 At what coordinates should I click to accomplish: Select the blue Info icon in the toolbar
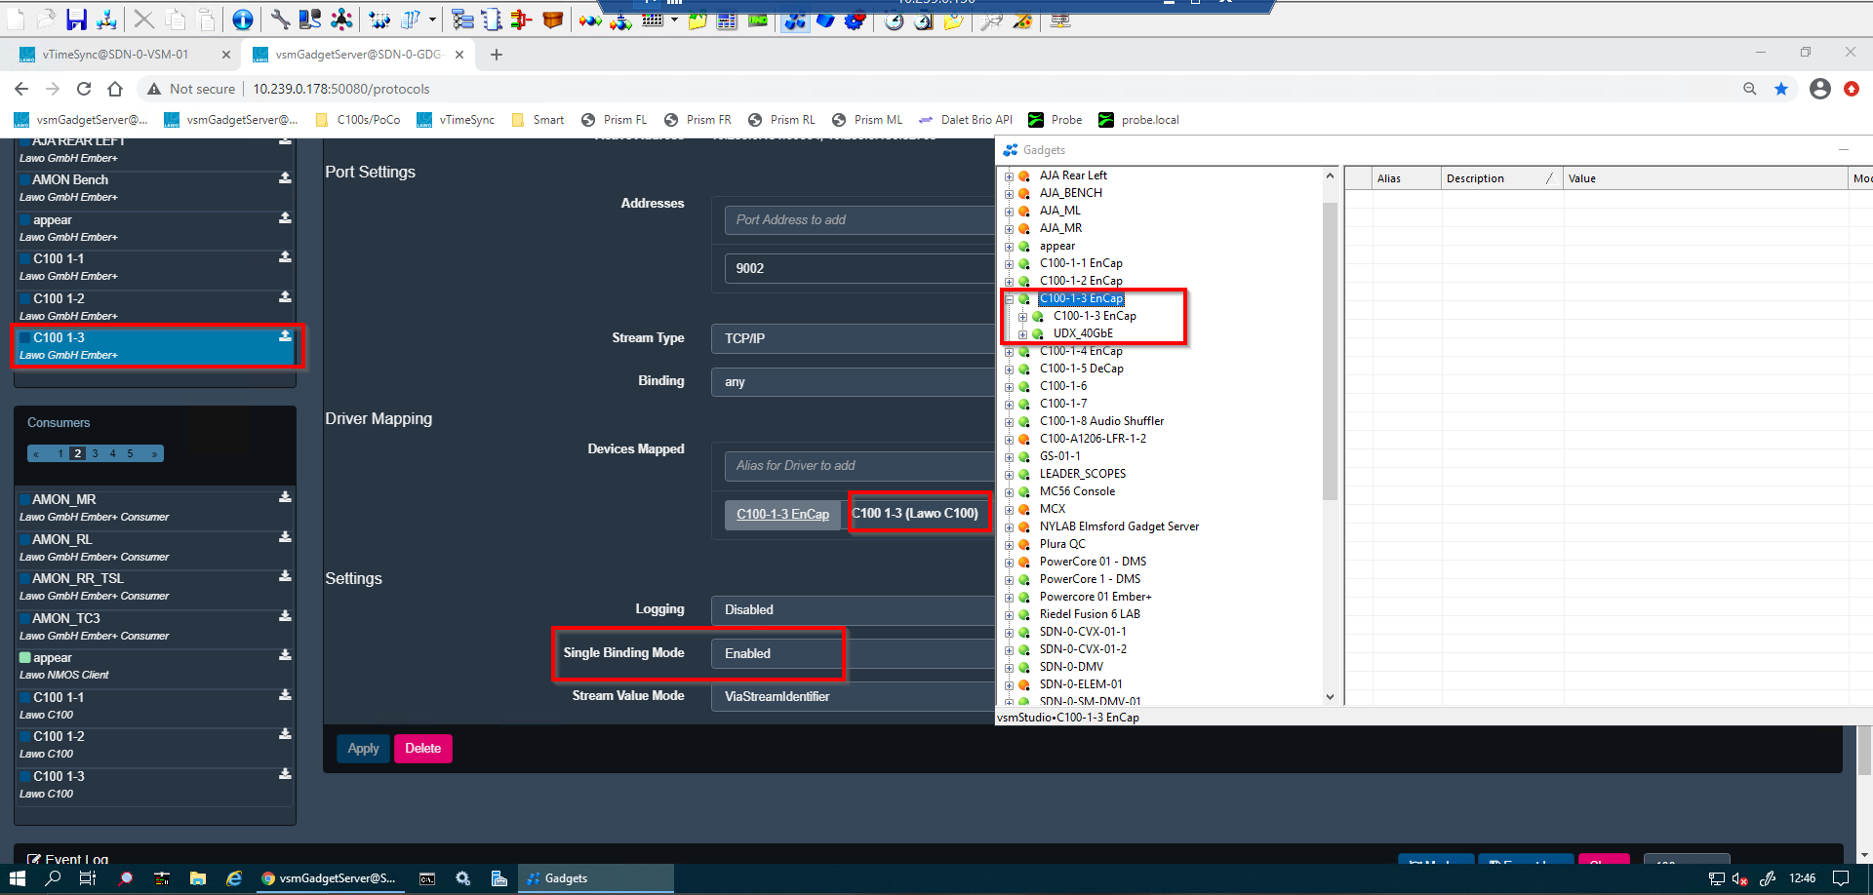click(x=241, y=20)
